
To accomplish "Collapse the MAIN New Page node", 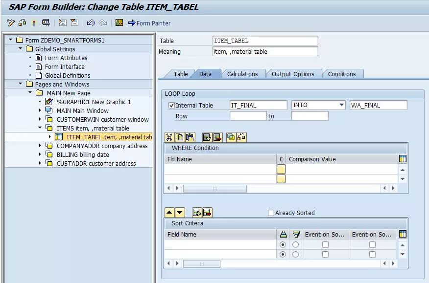I will pos(30,92).
